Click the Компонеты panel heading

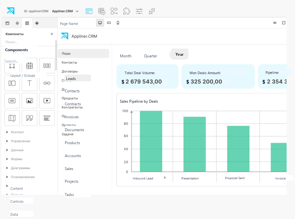(15, 34)
